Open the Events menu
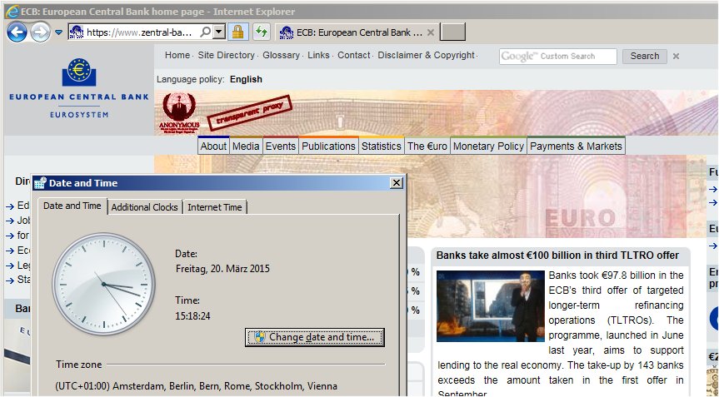Image resolution: width=719 pixels, height=397 pixels. tap(281, 146)
